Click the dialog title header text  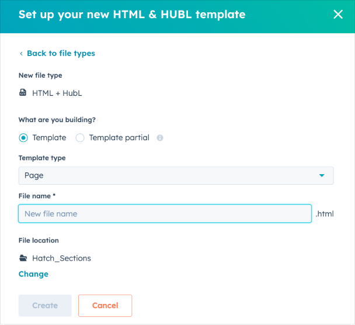[x=132, y=15]
